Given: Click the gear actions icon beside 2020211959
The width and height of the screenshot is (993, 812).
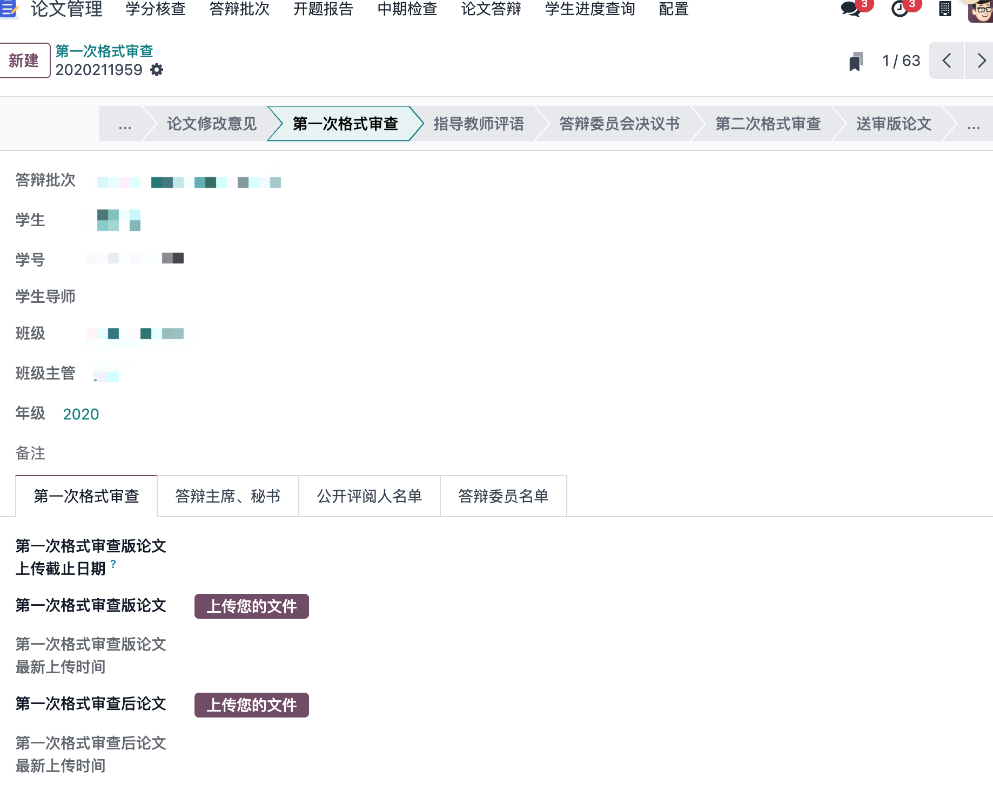Looking at the screenshot, I should coord(157,70).
